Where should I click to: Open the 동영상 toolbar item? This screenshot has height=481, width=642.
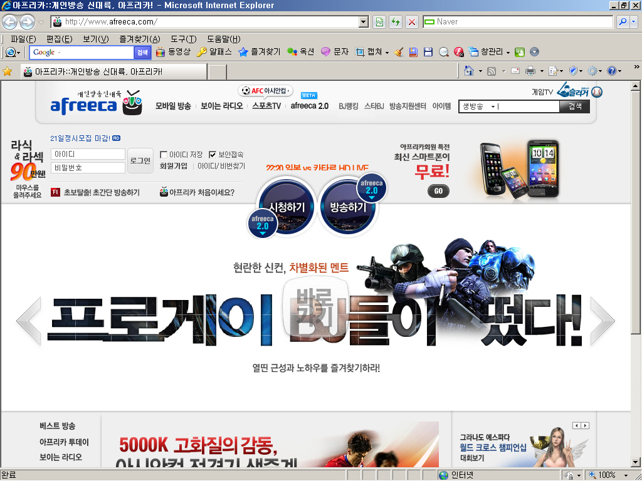[x=174, y=52]
